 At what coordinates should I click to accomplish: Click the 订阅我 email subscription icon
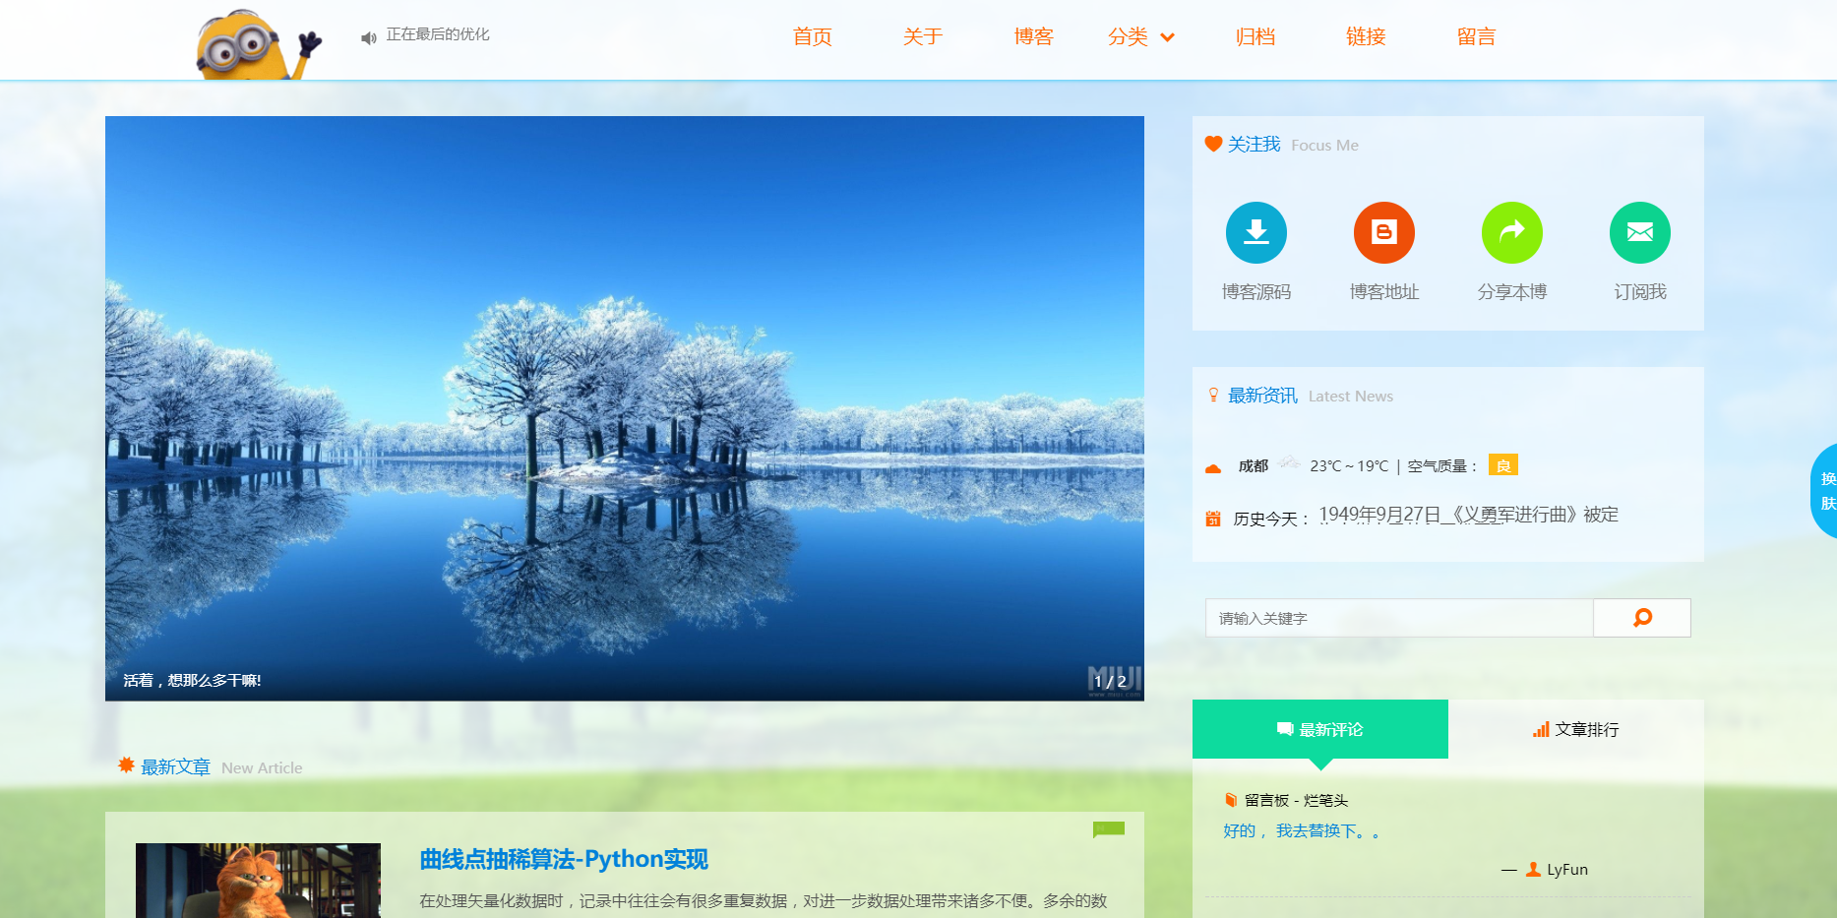[x=1639, y=232]
